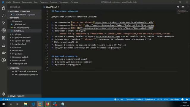190x107 pixels.
Task: Click VS Code icon on the taskbar
Action: click(33, 104)
